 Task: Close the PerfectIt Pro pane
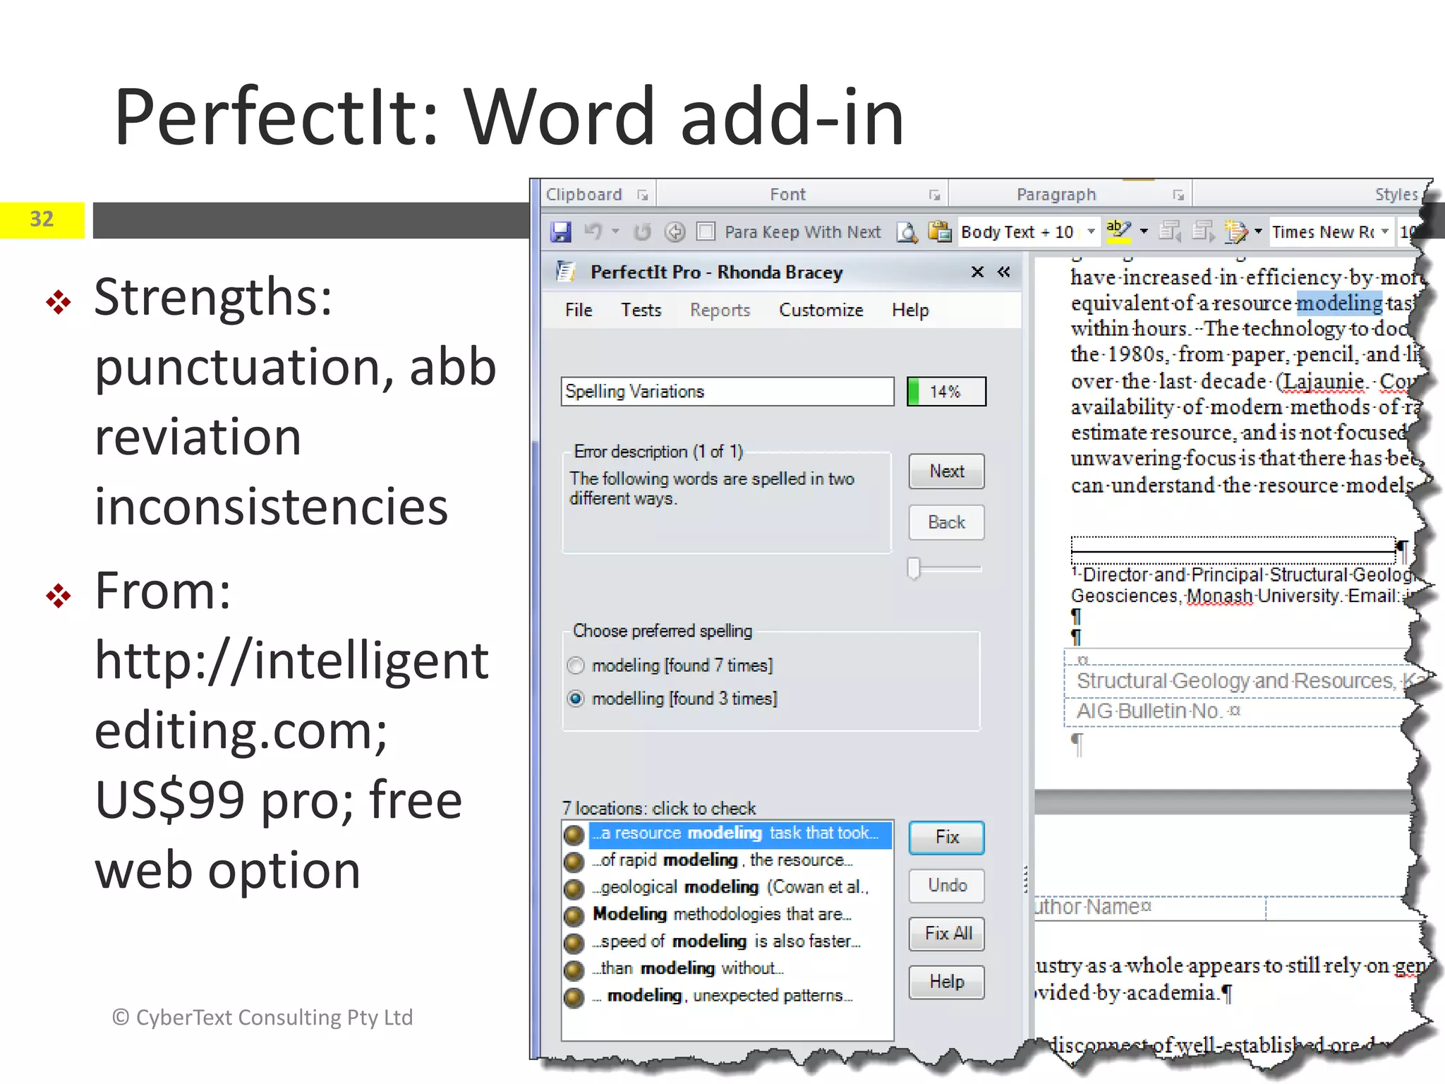pyautogui.click(x=977, y=272)
